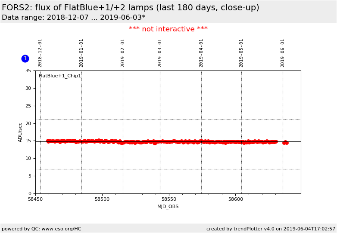Click the 58500 x-axis tick value
The image size is (337, 233).
pyautogui.click(x=102, y=199)
